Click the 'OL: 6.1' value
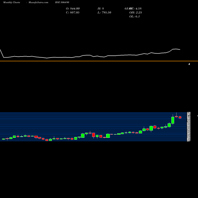Screen dimensions: 198x198 click(134, 17)
